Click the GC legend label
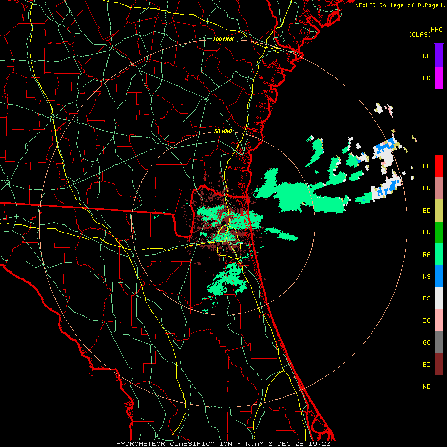This screenshot has height=447, width=447. (426, 343)
